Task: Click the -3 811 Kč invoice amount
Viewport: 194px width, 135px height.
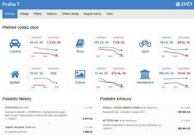Action: point(87,119)
